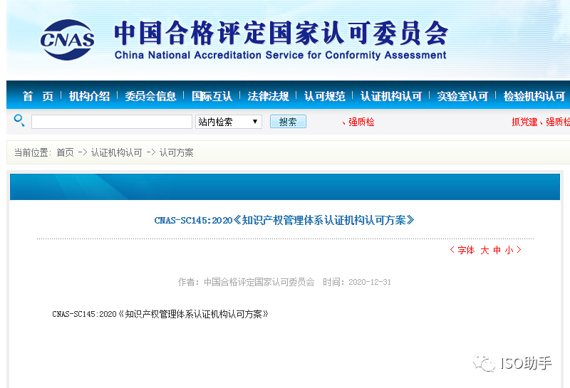Image resolution: width=570 pixels, height=388 pixels.
Task: Click the author text 中国合格评定国家认可委员会
Action: click(259, 283)
